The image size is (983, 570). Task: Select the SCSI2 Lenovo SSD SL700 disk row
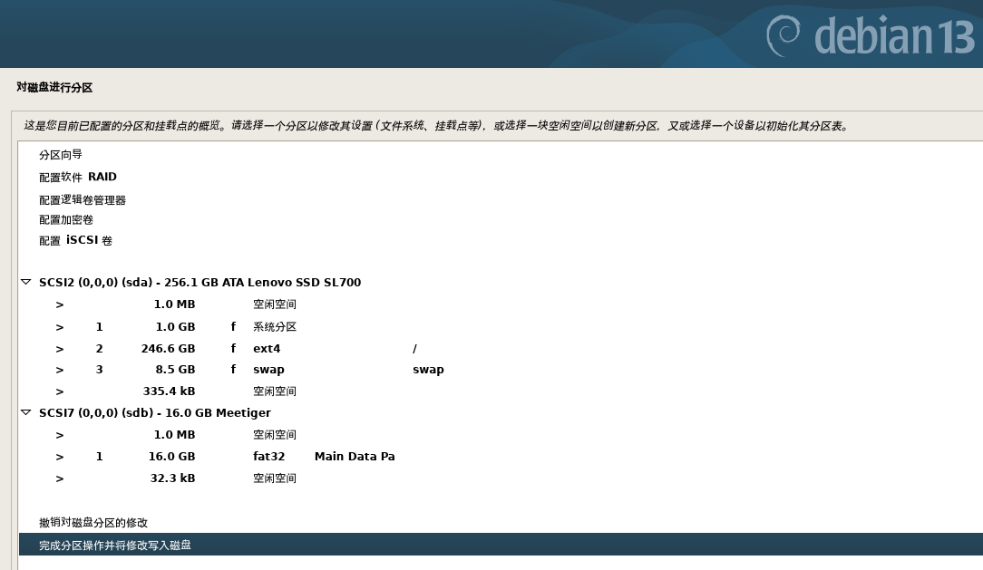point(200,283)
